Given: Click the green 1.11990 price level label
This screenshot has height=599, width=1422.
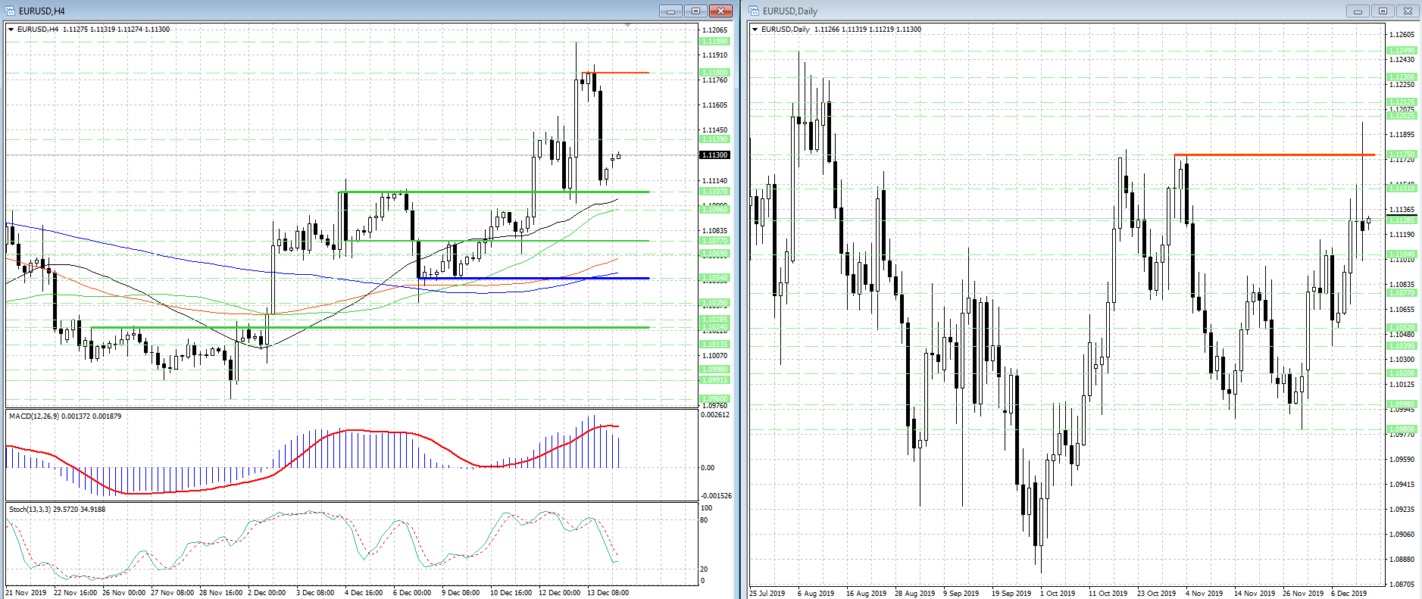Looking at the screenshot, I should coord(714,42).
